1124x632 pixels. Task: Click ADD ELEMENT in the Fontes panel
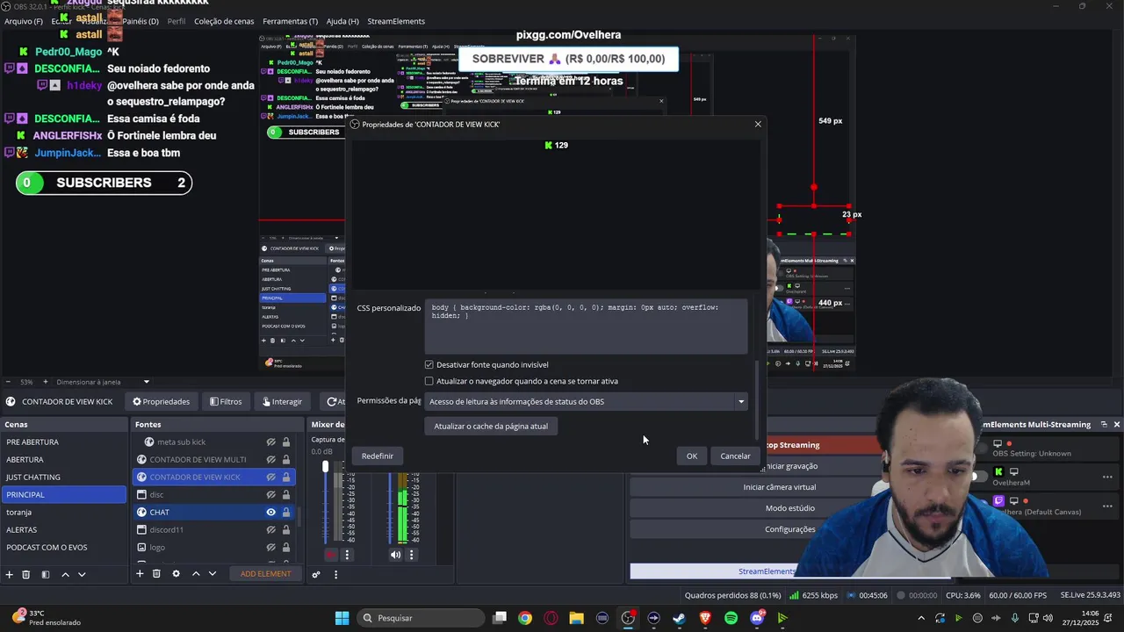266,574
